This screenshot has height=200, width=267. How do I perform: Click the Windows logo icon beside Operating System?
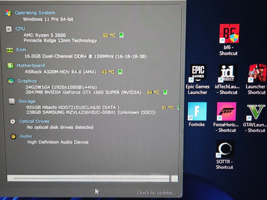pyautogui.click(x=8, y=13)
